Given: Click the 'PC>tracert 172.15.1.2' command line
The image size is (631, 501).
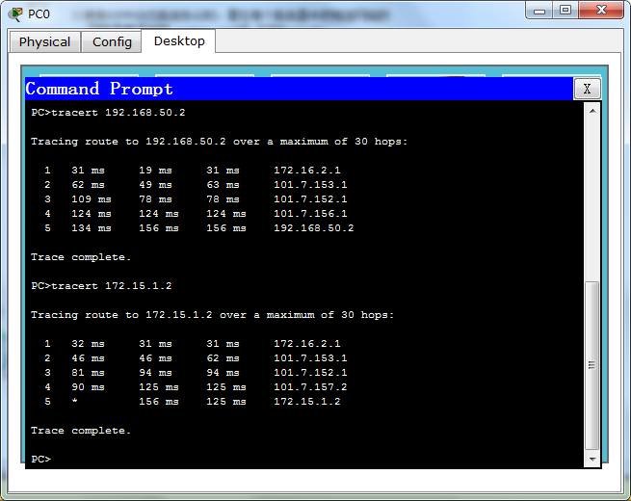Looking at the screenshot, I should point(101,286).
